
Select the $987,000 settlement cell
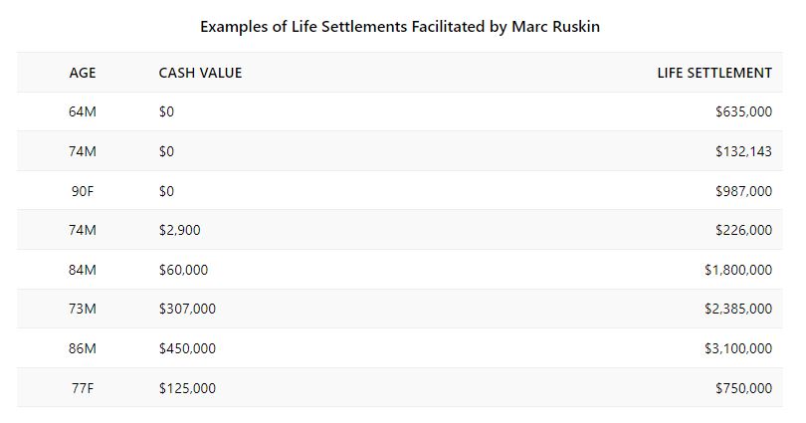coord(742,191)
